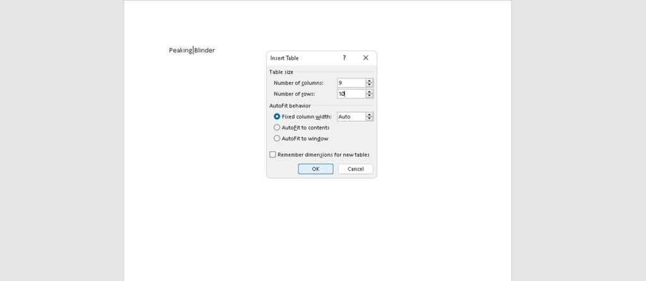
Task: Close the Insert Table dialog
Action: 365,58
